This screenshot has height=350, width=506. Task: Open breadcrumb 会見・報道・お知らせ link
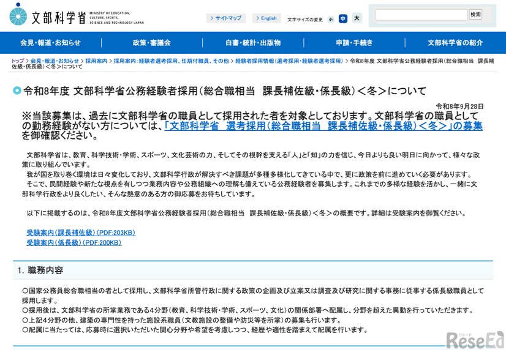[x=55, y=61]
